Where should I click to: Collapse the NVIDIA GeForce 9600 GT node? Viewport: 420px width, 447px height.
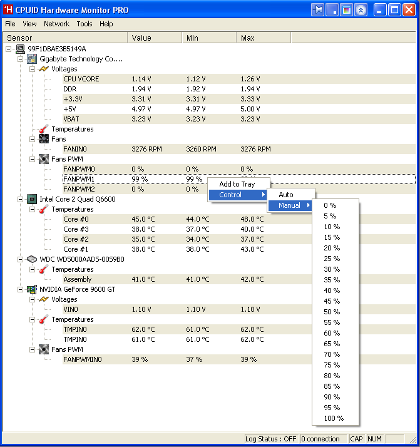pyautogui.click(x=20, y=289)
